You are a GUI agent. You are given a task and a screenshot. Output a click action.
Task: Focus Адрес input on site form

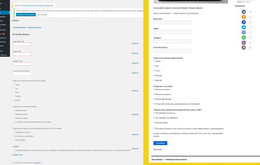coord(172,32)
